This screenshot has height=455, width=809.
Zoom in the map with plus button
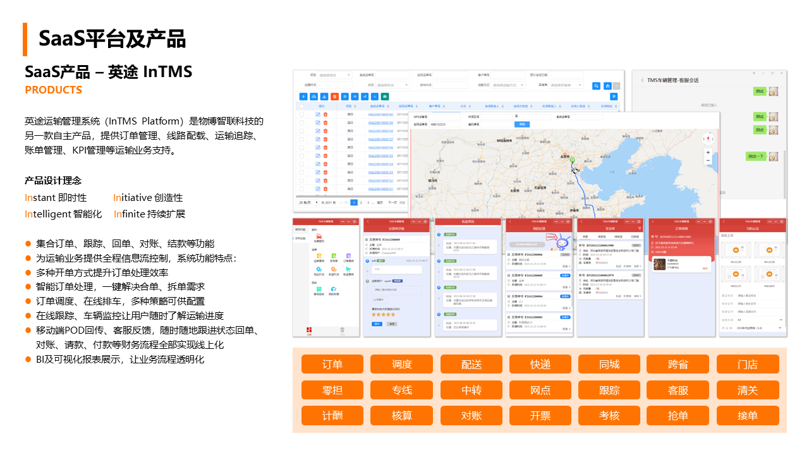pos(708,152)
